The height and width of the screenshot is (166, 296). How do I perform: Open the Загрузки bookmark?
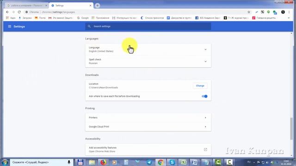(25, 18)
